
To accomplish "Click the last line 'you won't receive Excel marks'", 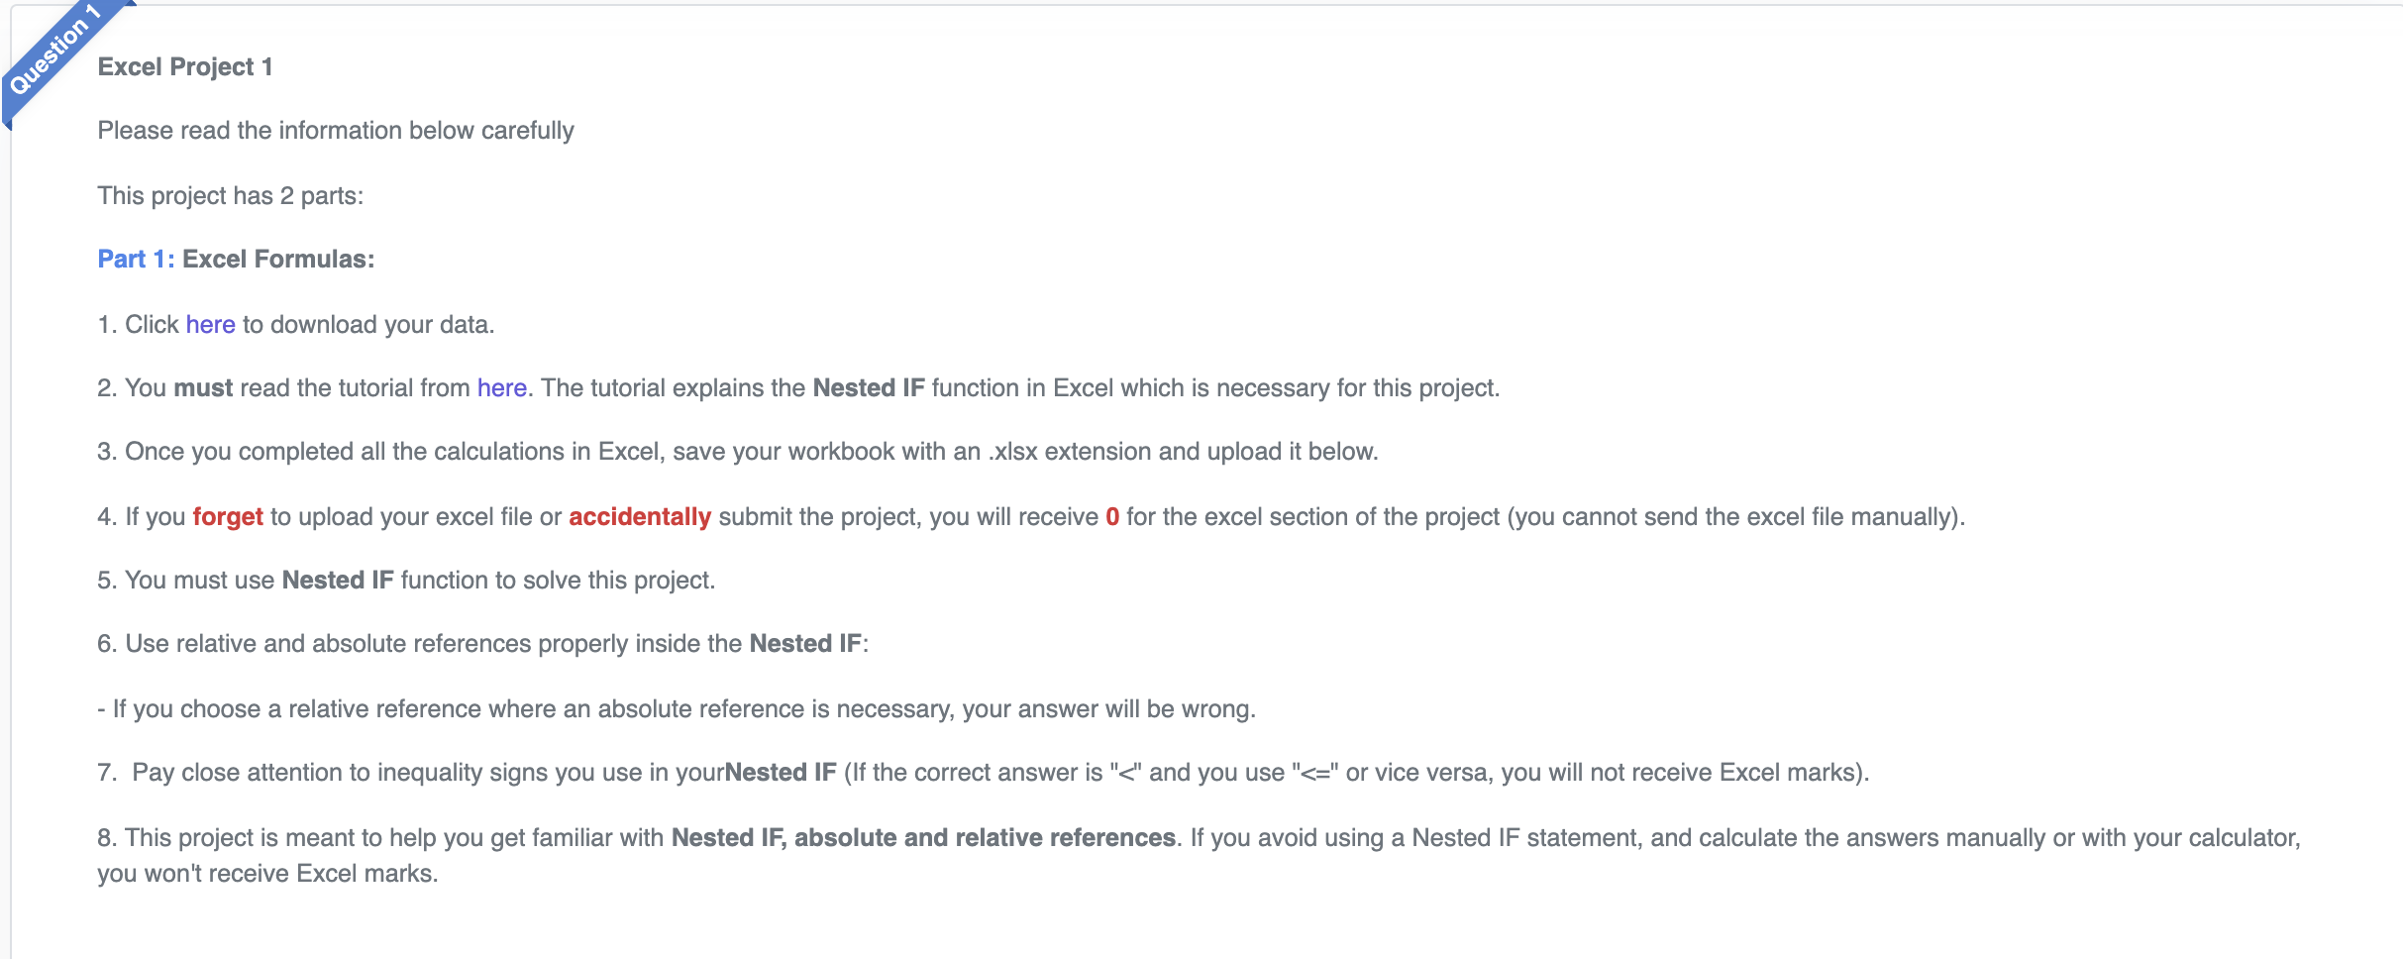I will coord(267,874).
